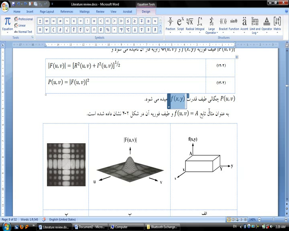Insert the plus-minus symbol

coord(40,21)
